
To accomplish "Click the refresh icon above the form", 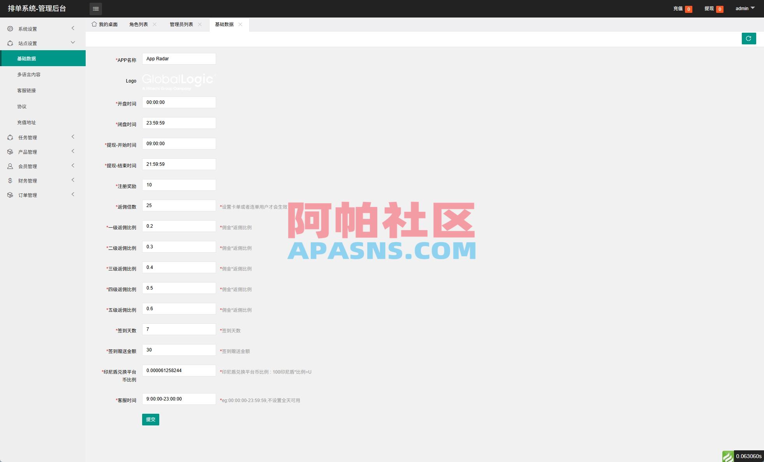I will pos(749,38).
